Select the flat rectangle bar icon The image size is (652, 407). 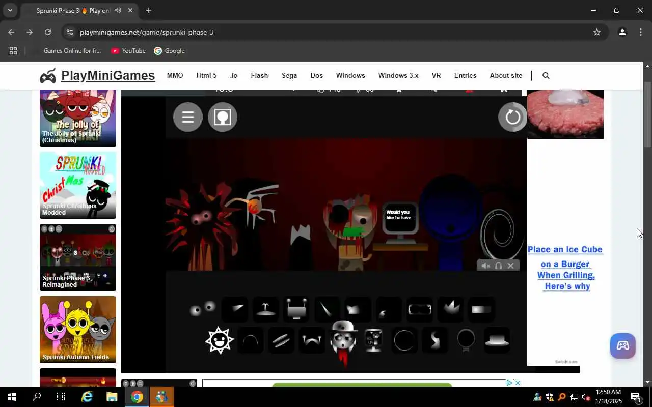(x=481, y=309)
